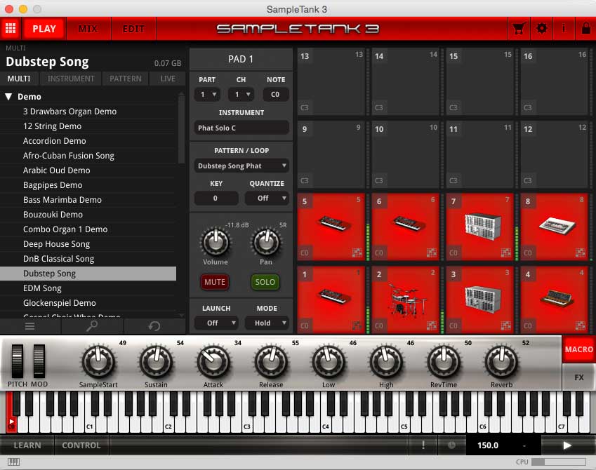The width and height of the screenshot is (596, 470).
Task: Click the search magnifier icon below list
Action: 91,326
